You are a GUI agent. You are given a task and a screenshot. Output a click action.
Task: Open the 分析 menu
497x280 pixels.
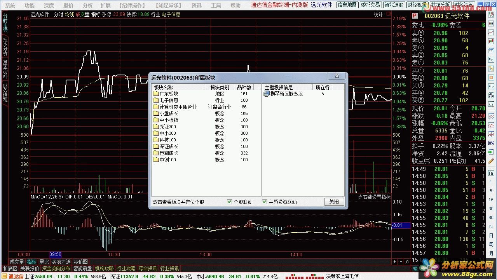(x=88, y=5)
